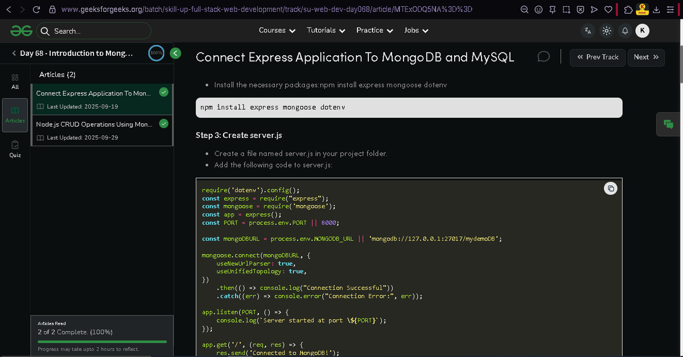The width and height of the screenshot is (683, 357).
Task: Click the app.listen(PORT line in code
Action: (246, 312)
